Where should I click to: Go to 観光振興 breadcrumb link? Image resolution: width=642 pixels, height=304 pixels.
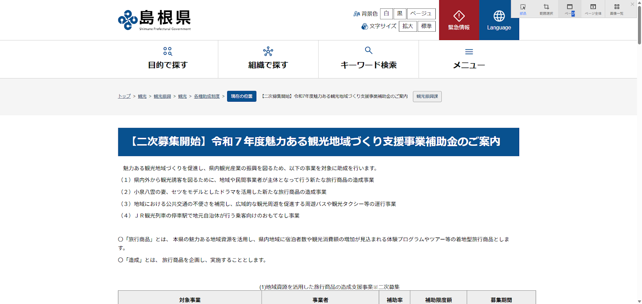[x=163, y=97]
